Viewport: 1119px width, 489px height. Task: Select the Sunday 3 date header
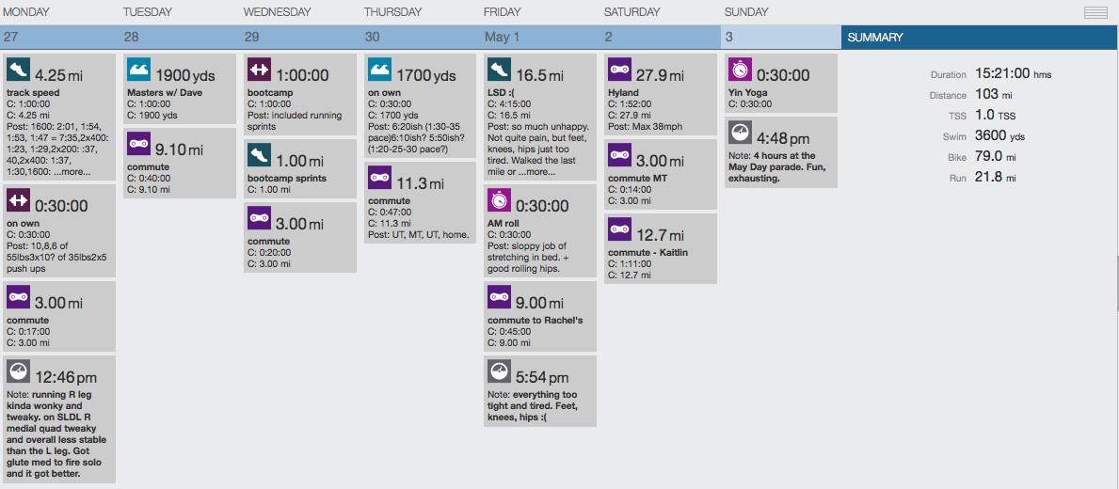[x=780, y=38]
